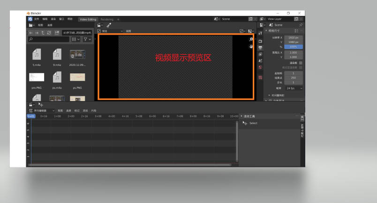
Task: Switch to the Rendering workspace tab
Action: [107, 19]
